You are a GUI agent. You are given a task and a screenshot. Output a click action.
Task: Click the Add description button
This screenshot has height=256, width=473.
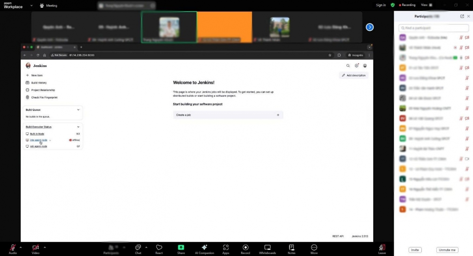(354, 75)
